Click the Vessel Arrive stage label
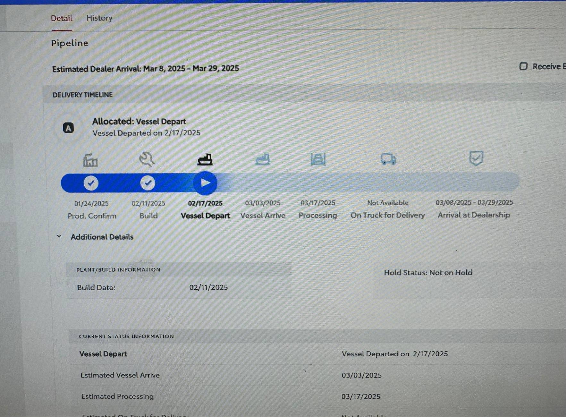 click(263, 215)
